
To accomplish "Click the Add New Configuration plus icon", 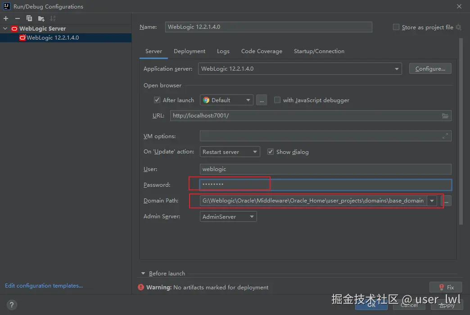I will tap(6, 18).
